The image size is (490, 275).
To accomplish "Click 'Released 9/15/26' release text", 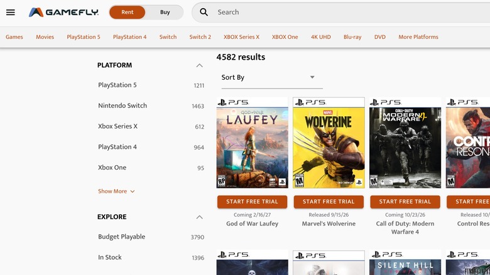I will click(329, 215).
